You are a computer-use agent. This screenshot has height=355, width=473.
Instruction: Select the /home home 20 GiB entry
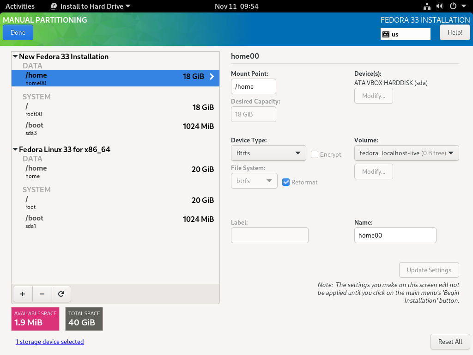coord(115,171)
